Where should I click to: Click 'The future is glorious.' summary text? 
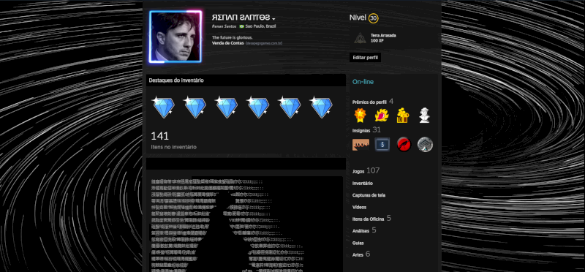pyautogui.click(x=233, y=37)
